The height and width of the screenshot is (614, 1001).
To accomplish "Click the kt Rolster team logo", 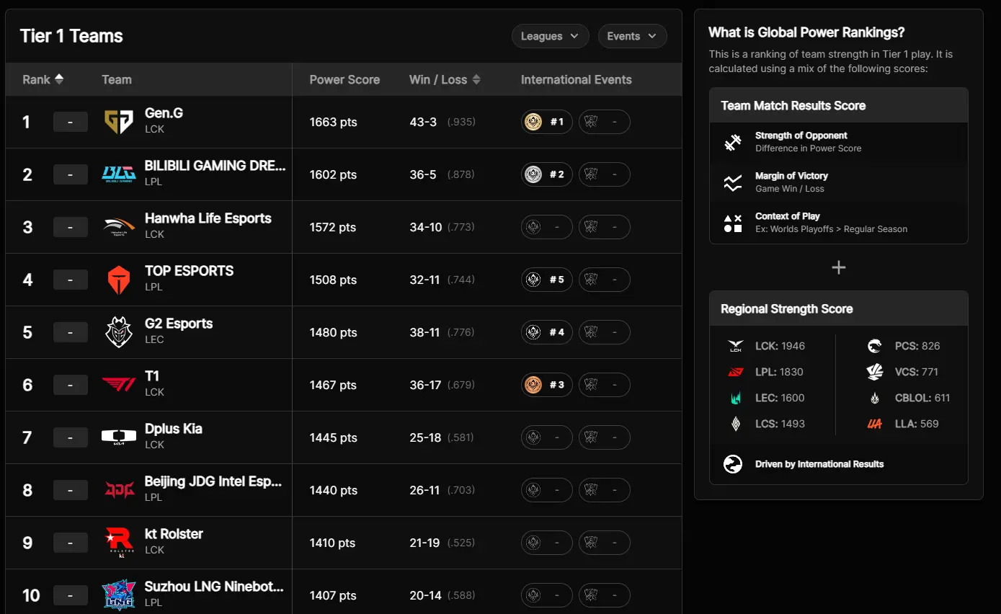I will click(x=118, y=543).
